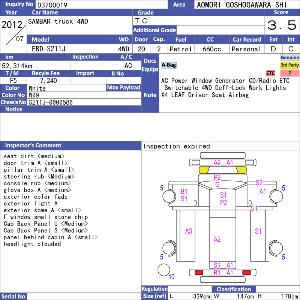Click the Additional Grade header
The height and width of the screenshot is (300, 300).
154,30
